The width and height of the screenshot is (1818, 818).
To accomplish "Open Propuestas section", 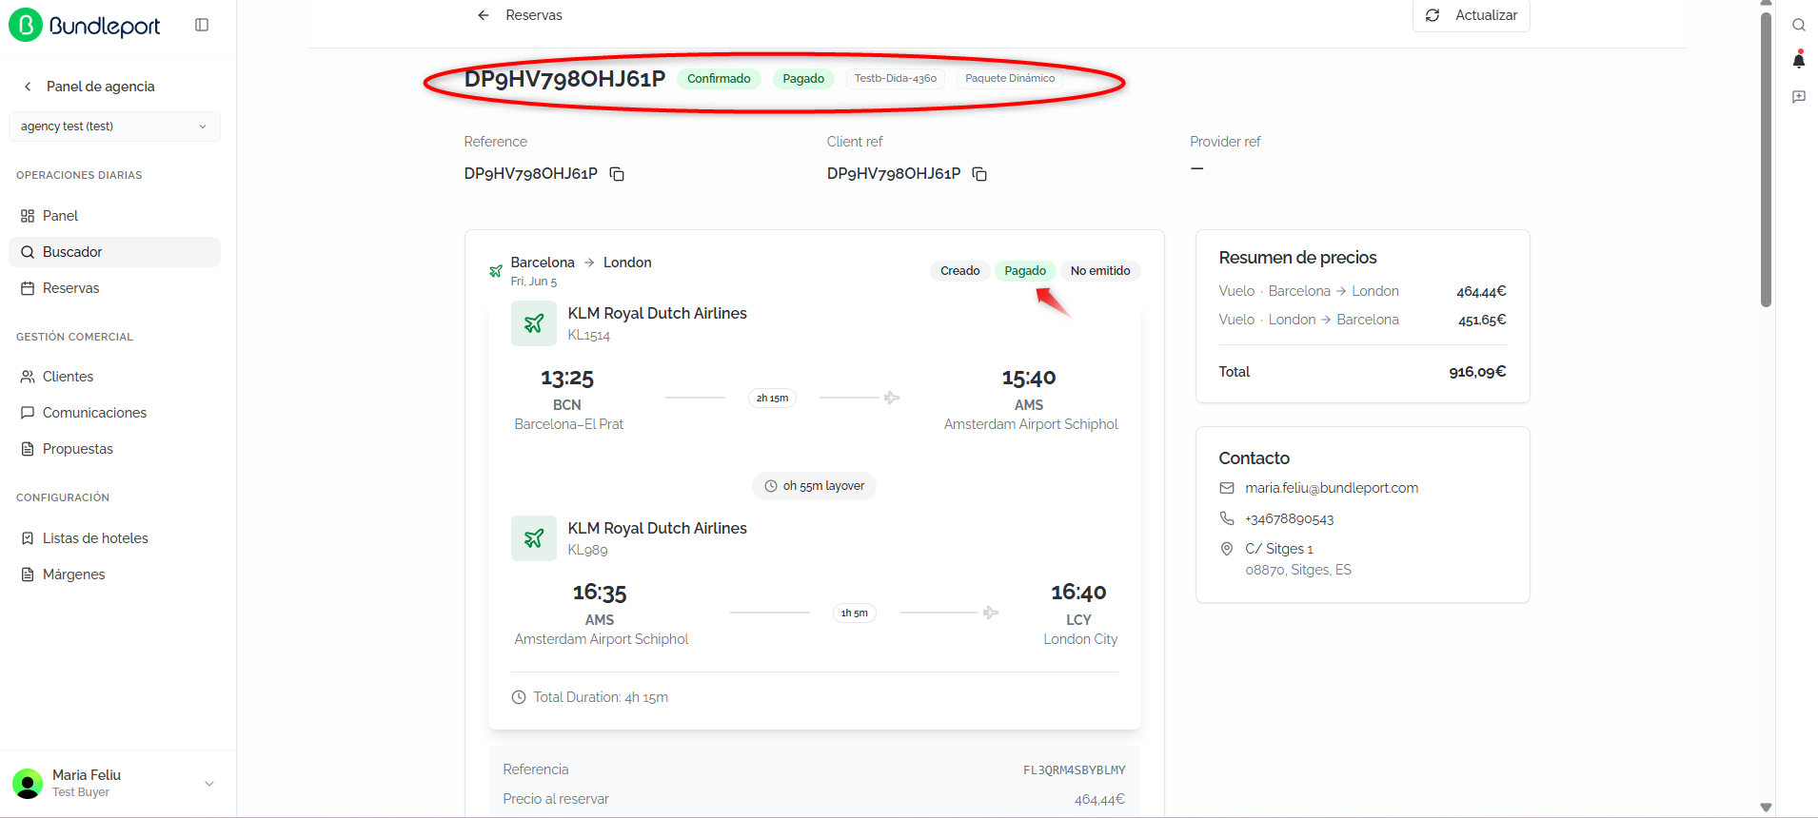I will (114, 449).
